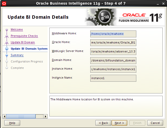Click the Oracle Home field
167x128 pixels.
113,43
